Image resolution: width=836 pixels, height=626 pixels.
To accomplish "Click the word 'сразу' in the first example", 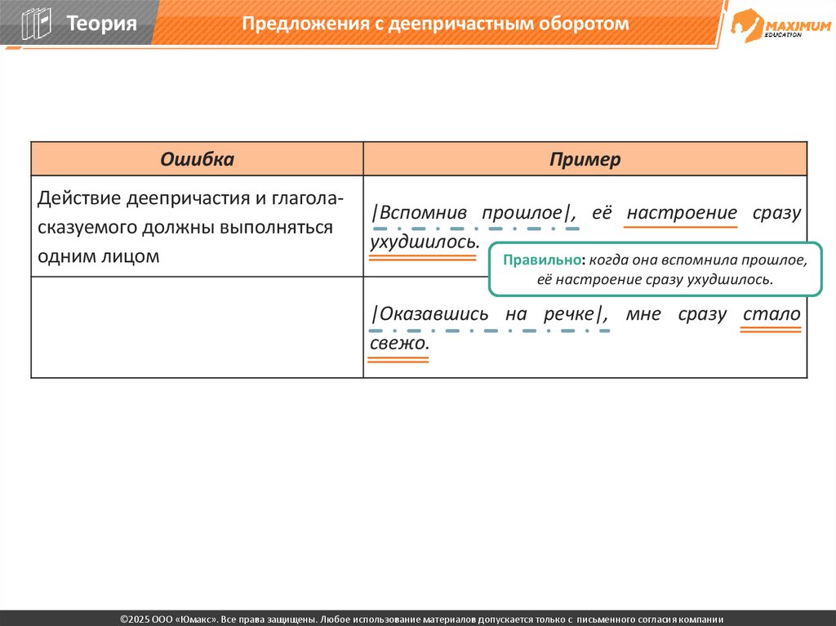I will click(x=777, y=213).
